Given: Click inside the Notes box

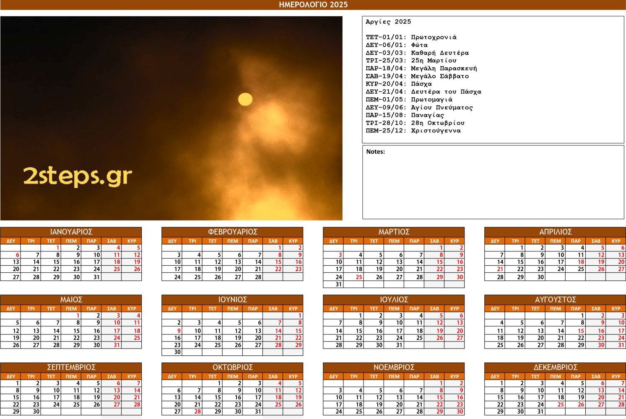Looking at the screenshot, I should tap(493, 182).
